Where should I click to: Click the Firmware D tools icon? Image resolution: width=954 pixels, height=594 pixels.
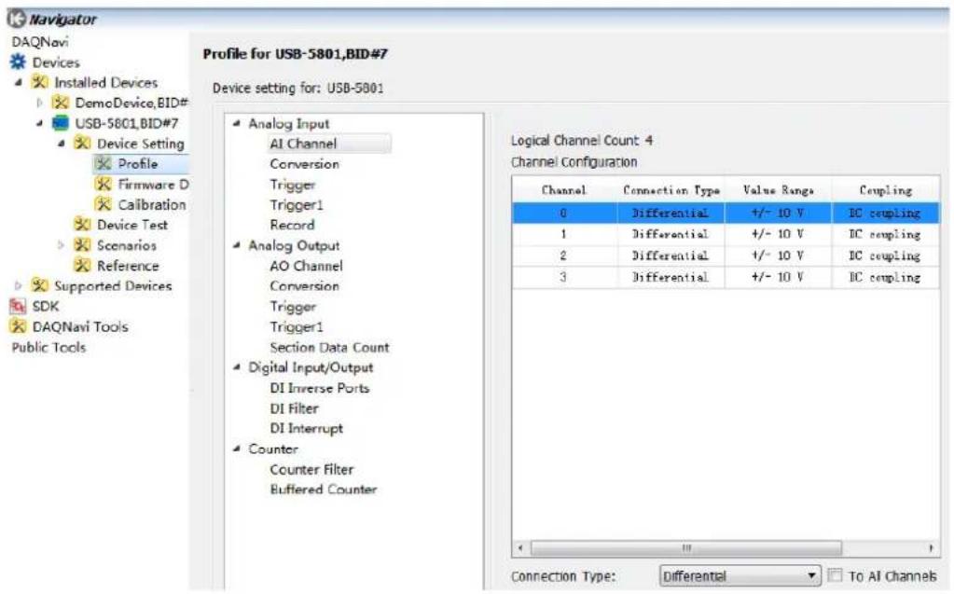(x=104, y=184)
